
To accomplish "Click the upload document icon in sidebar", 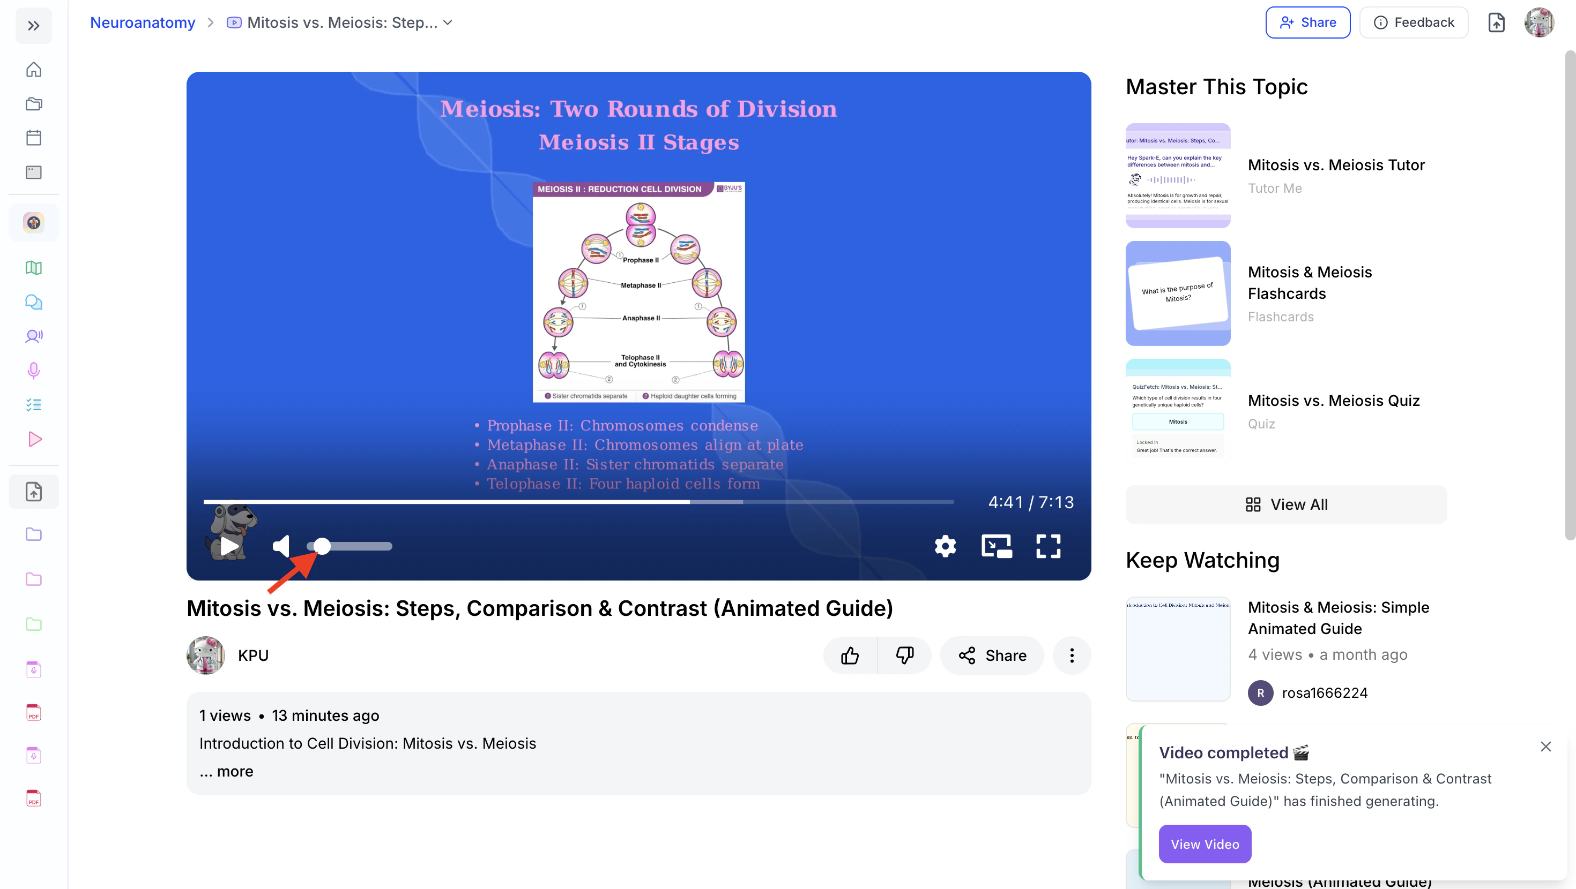I will coord(34,492).
